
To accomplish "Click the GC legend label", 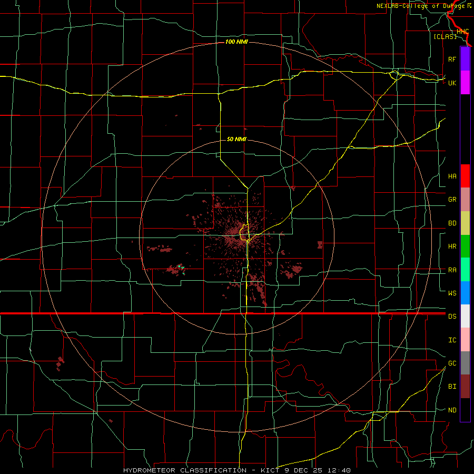I will point(452,363).
